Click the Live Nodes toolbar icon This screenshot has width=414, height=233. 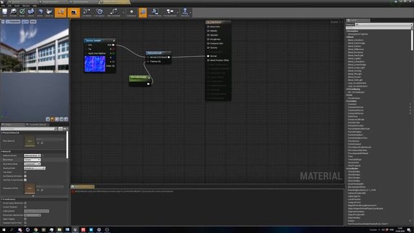coord(87,12)
